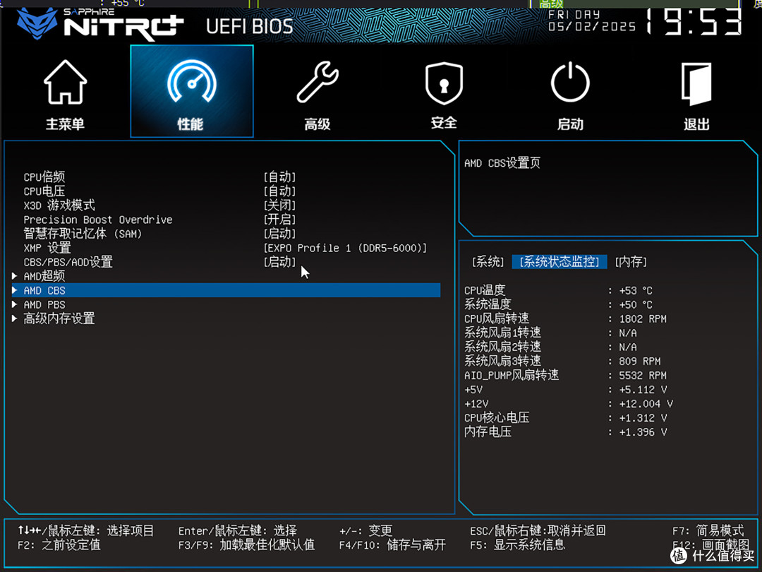762x572 pixels.
Task: Switch to the [系统] info tab
Action: pos(488,262)
